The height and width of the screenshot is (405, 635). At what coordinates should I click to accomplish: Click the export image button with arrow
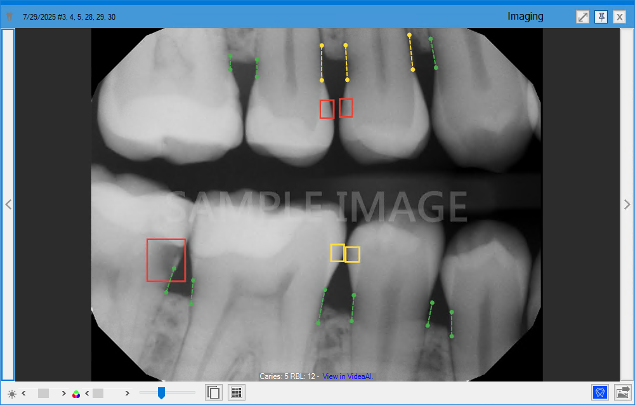point(623,392)
